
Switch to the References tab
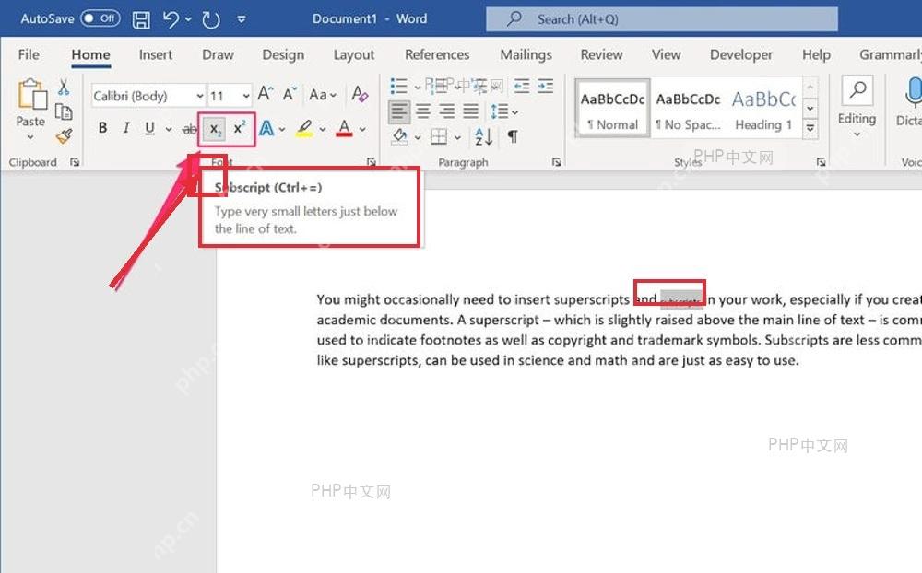pyautogui.click(x=437, y=54)
